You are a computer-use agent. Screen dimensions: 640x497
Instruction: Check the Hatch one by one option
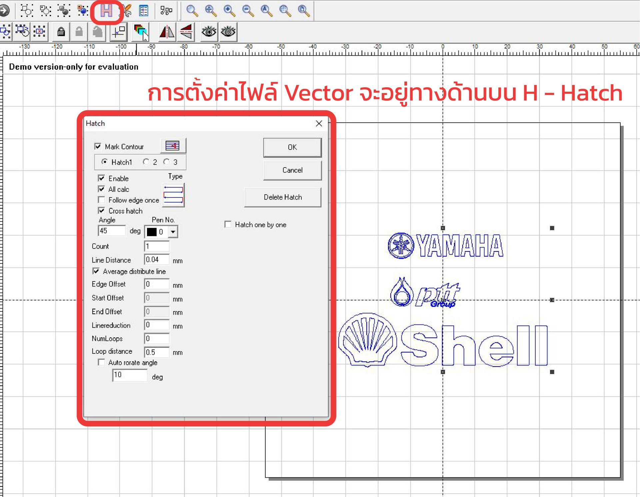pos(228,224)
